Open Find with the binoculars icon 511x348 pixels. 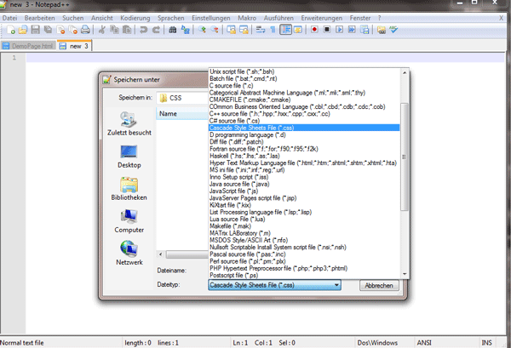(x=172, y=30)
